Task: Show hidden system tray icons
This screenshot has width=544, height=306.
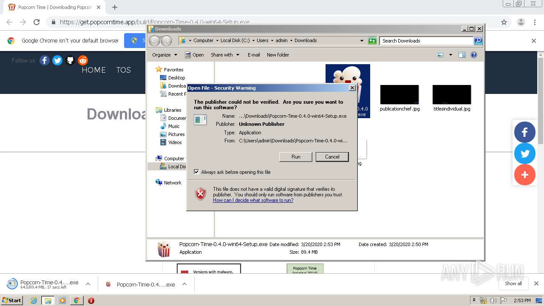Action: 474,300
